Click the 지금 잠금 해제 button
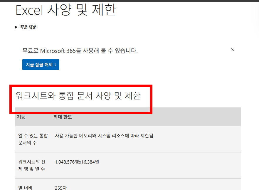 [x=41, y=64]
